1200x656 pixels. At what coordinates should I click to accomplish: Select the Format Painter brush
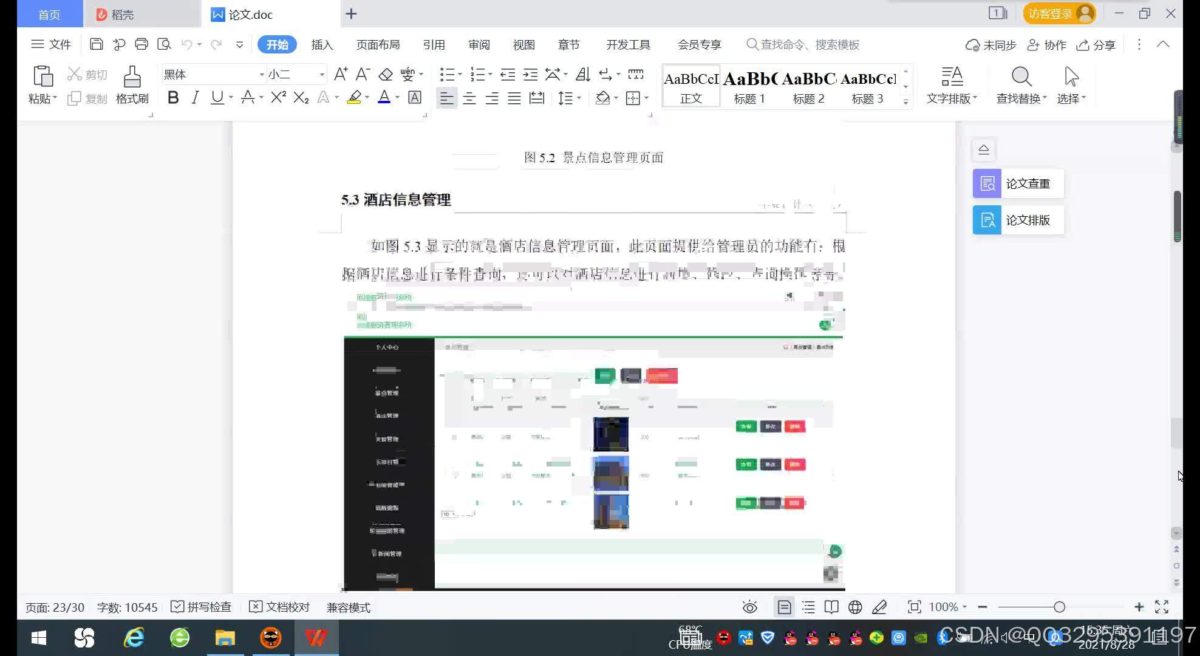pyautogui.click(x=132, y=77)
